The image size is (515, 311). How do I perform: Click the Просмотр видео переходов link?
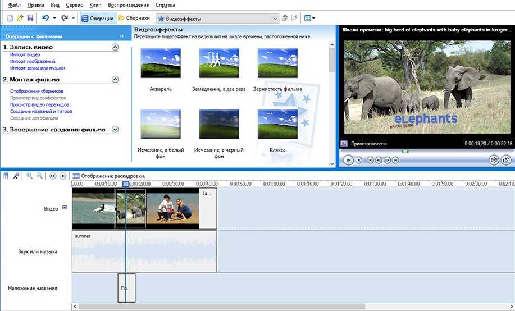pyautogui.click(x=39, y=104)
